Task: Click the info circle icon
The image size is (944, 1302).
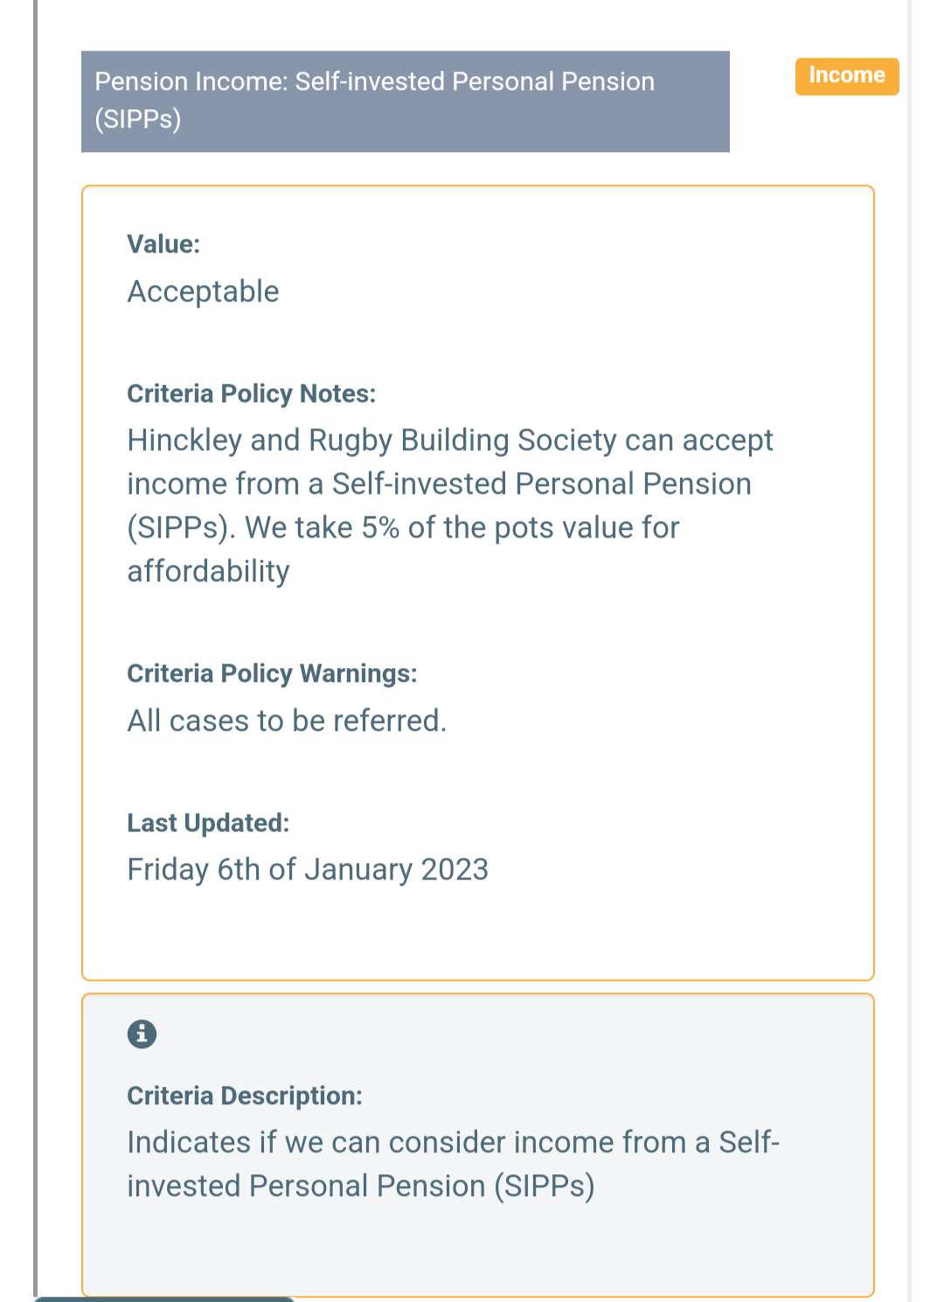Action: coord(142,1034)
